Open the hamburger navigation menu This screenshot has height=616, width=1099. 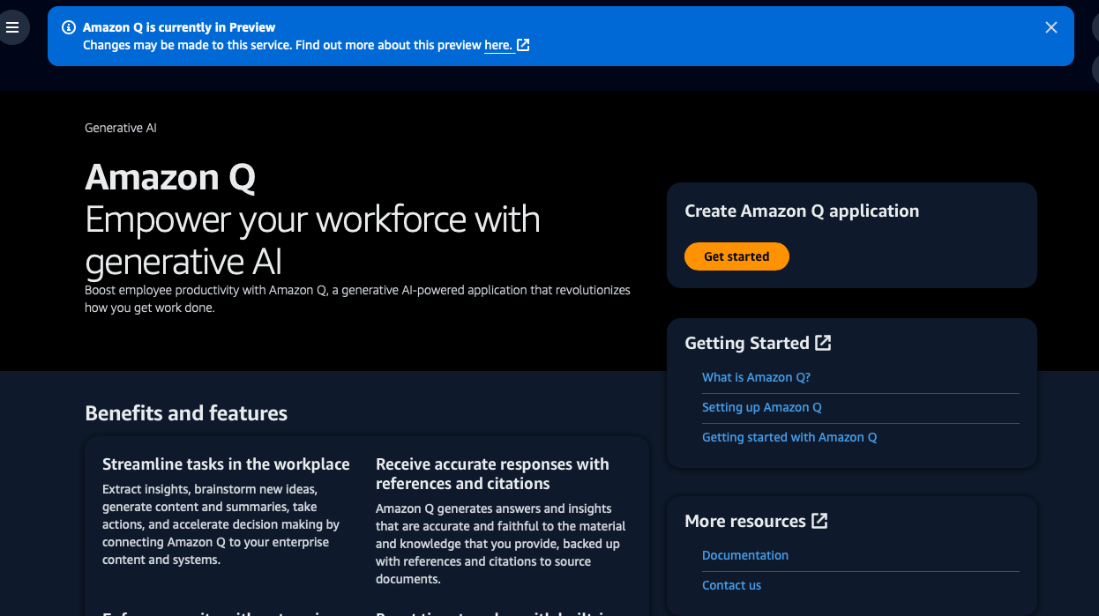point(12,27)
